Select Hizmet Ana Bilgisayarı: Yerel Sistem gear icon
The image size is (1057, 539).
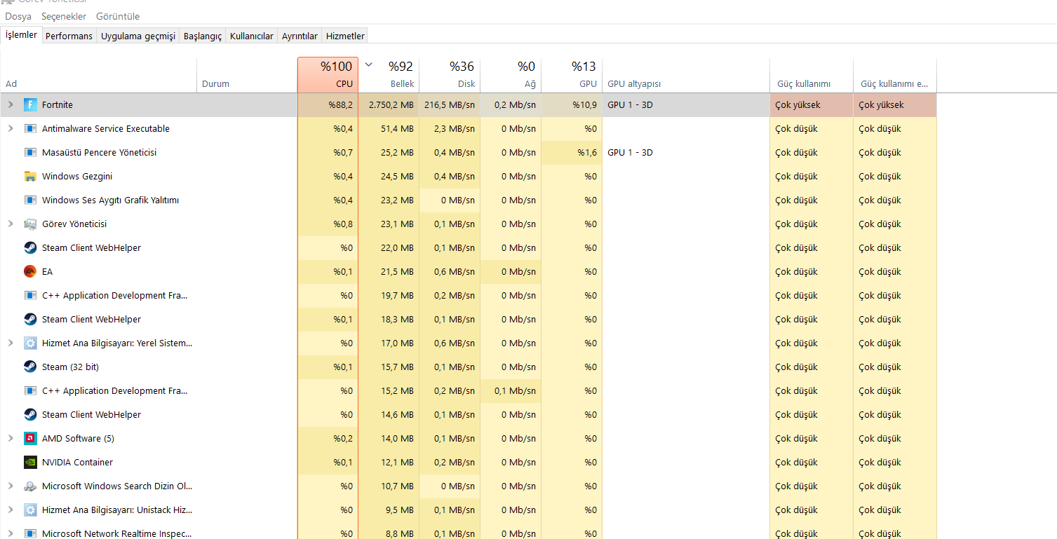point(30,343)
